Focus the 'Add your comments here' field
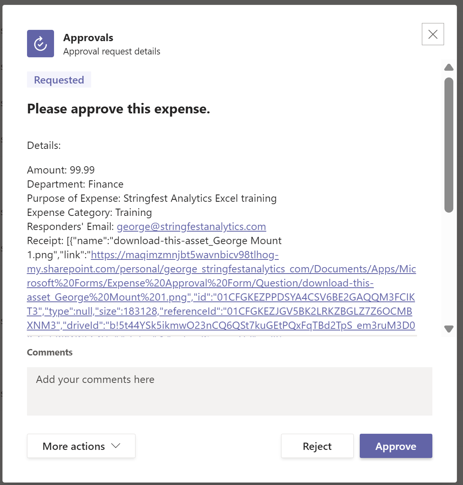The height and width of the screenshot is (485, 463). coord(229,391)
